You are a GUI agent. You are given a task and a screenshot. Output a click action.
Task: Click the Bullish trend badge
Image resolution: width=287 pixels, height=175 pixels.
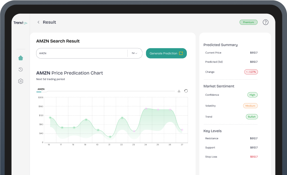click(252, 117)
